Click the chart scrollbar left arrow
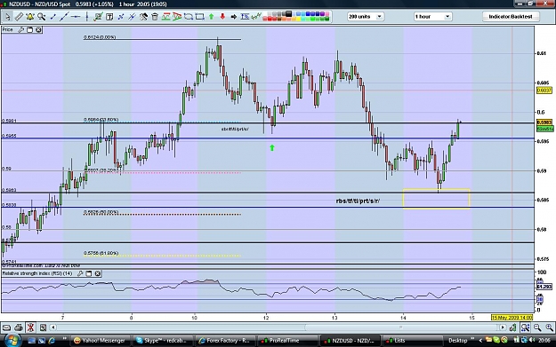The width and height of the screenshot is (556, 347). (x=52, y=327)
